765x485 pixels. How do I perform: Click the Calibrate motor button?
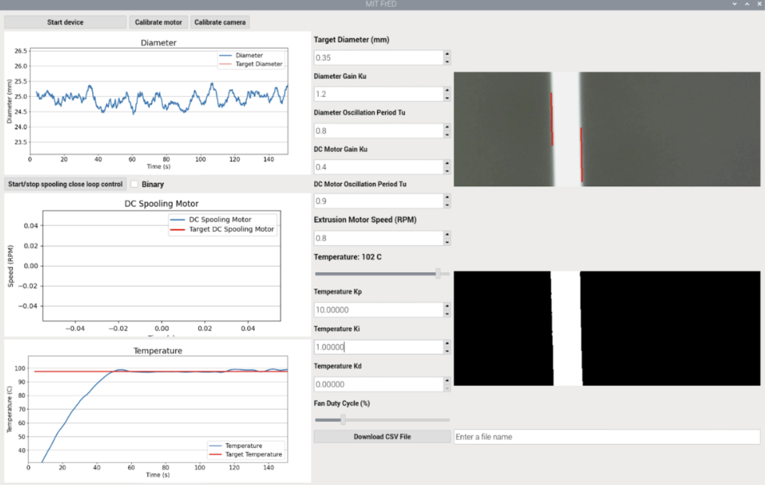tap(158, 22)
